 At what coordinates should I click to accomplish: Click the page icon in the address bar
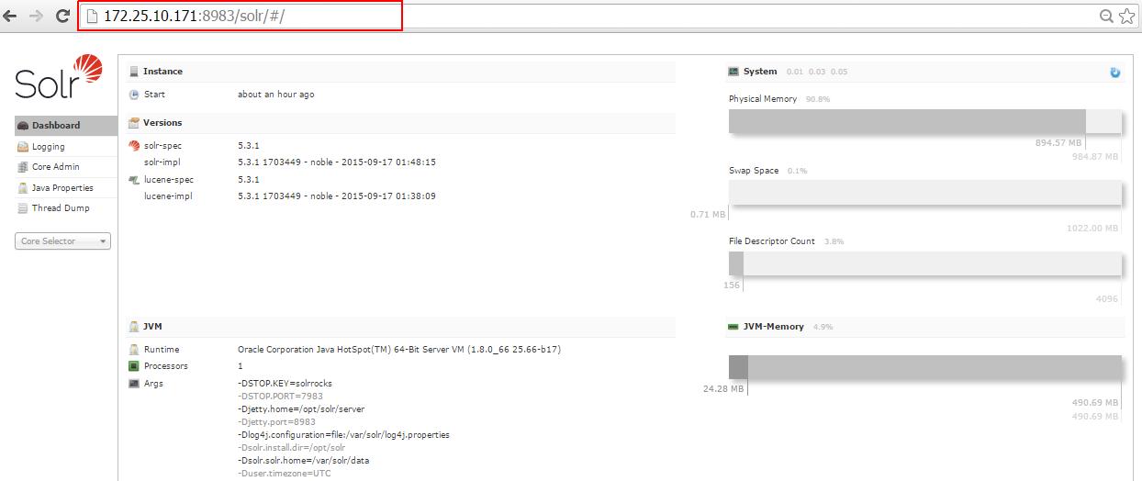(92, 16)
